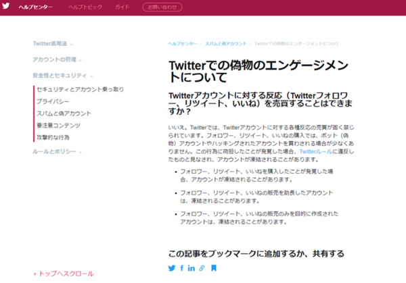
Task: Open ヘルプトピック menu item
Action: tap(85, 7)
